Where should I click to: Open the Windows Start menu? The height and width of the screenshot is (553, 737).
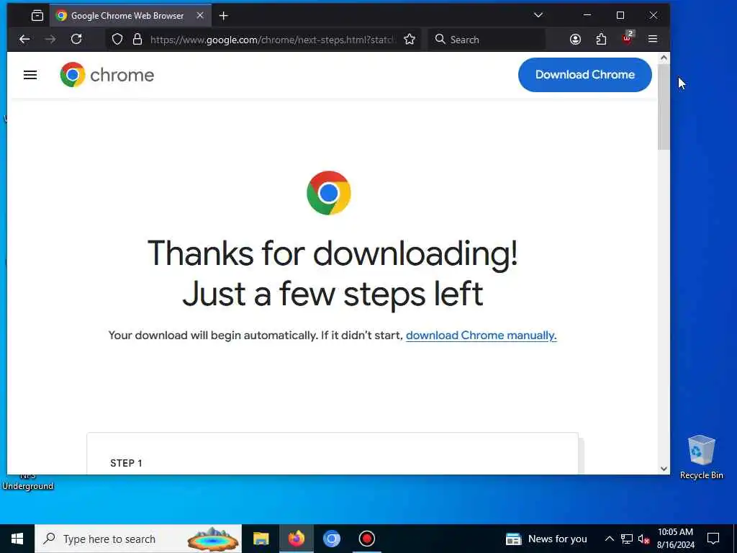pyautogui.click(x=17, y=539)
